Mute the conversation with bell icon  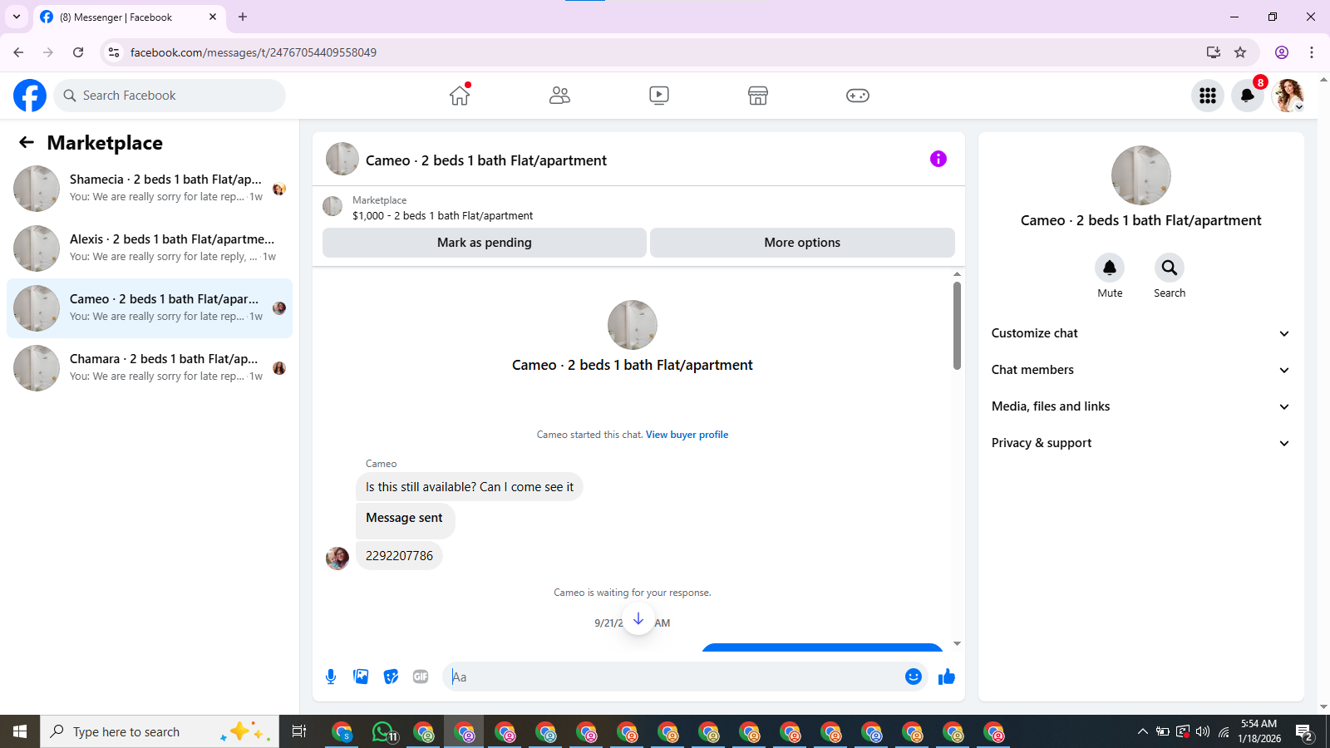point(1110,268)
